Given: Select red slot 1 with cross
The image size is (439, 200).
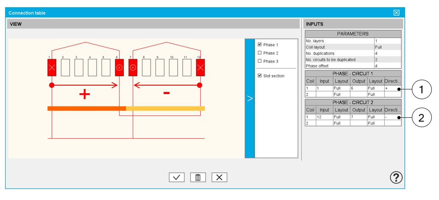Looking at the screenshot, I should coord(52,67).
